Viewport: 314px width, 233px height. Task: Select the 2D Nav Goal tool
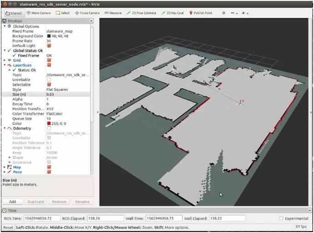(172, 13)
